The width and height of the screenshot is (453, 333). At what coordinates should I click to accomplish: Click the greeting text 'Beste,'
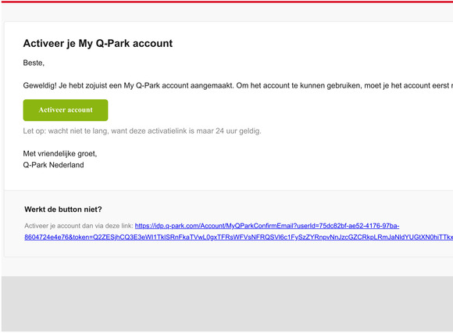(x=34, y=63)
